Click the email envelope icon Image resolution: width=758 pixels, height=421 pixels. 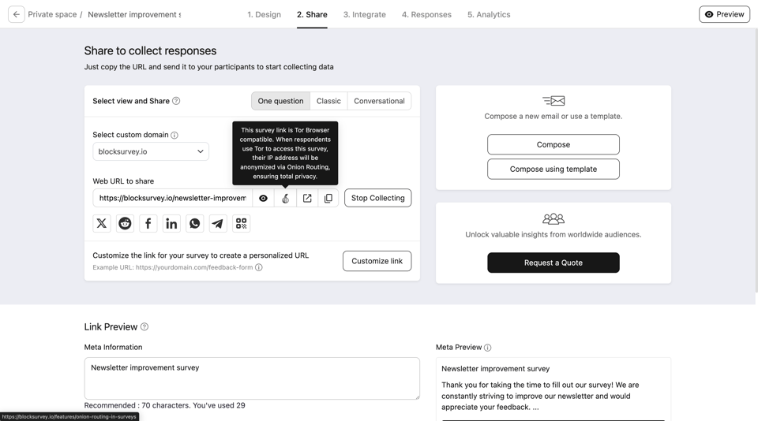[553, 100]
